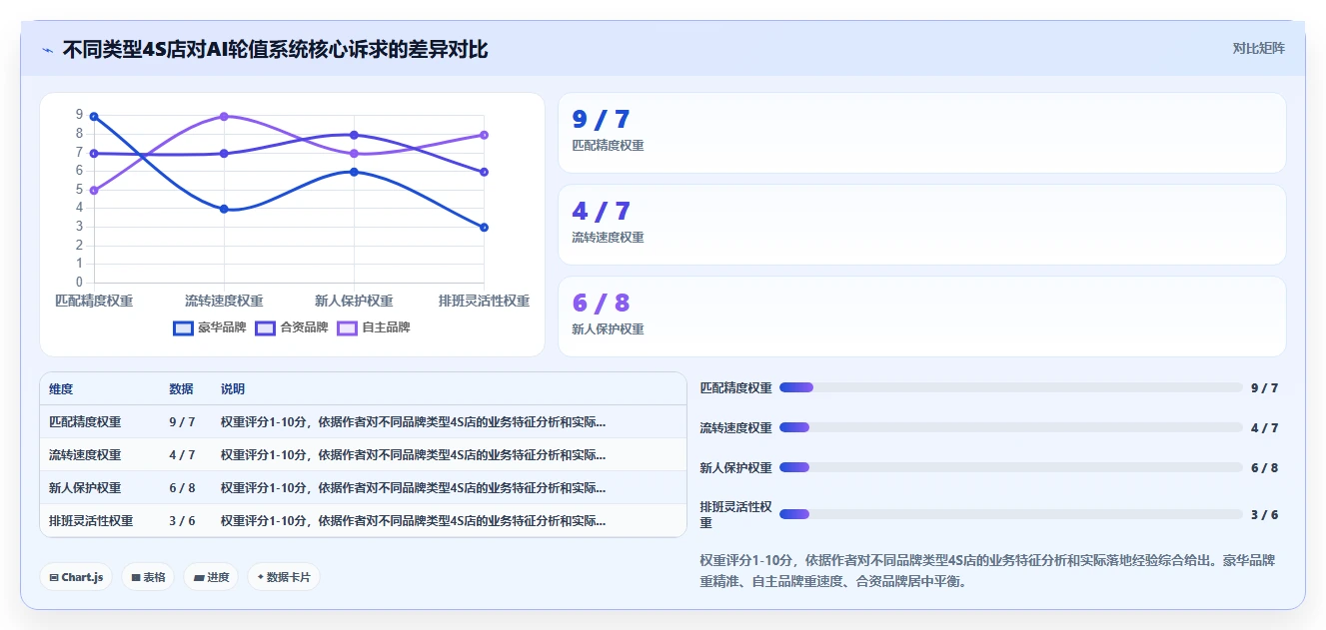Click the 排班灵活性权重 progress bar
1326x630 pixels.
[x=1011, y=514]
